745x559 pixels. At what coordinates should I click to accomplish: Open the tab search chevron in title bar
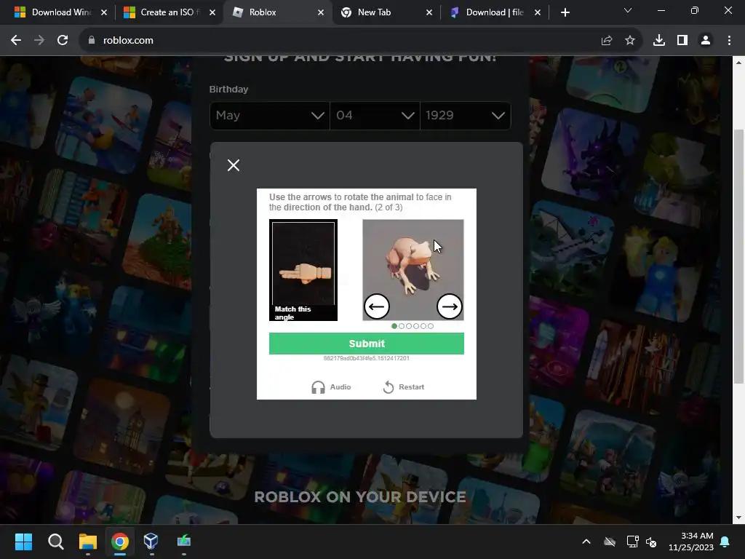coord(628,10)
